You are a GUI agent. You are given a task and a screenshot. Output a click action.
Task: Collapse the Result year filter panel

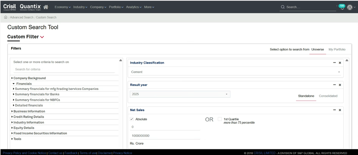coord(334,85)
